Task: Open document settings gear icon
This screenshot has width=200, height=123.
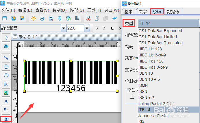Action: click(x=34, y=18)
